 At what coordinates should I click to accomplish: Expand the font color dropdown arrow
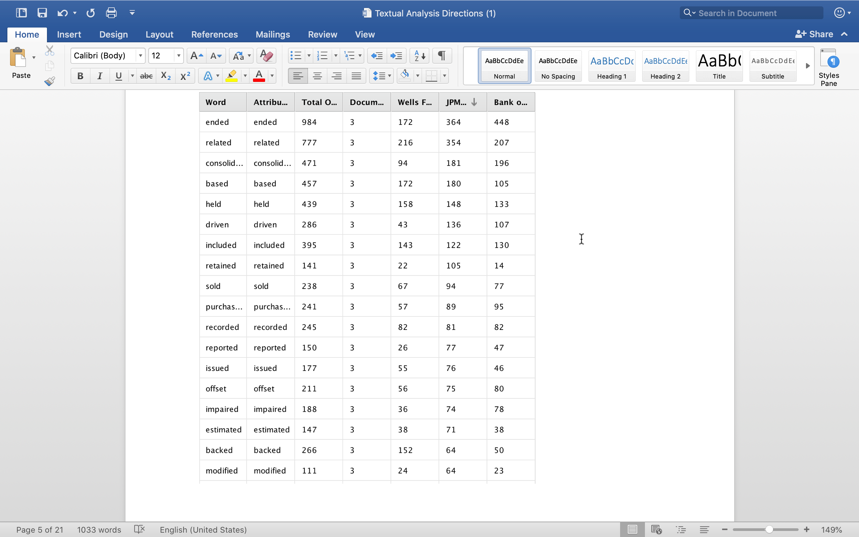point(271,76)
